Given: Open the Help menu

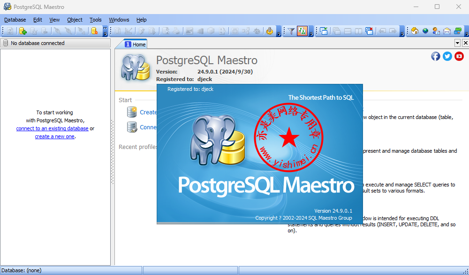Looking at the screenshot, I should [142, 20].
